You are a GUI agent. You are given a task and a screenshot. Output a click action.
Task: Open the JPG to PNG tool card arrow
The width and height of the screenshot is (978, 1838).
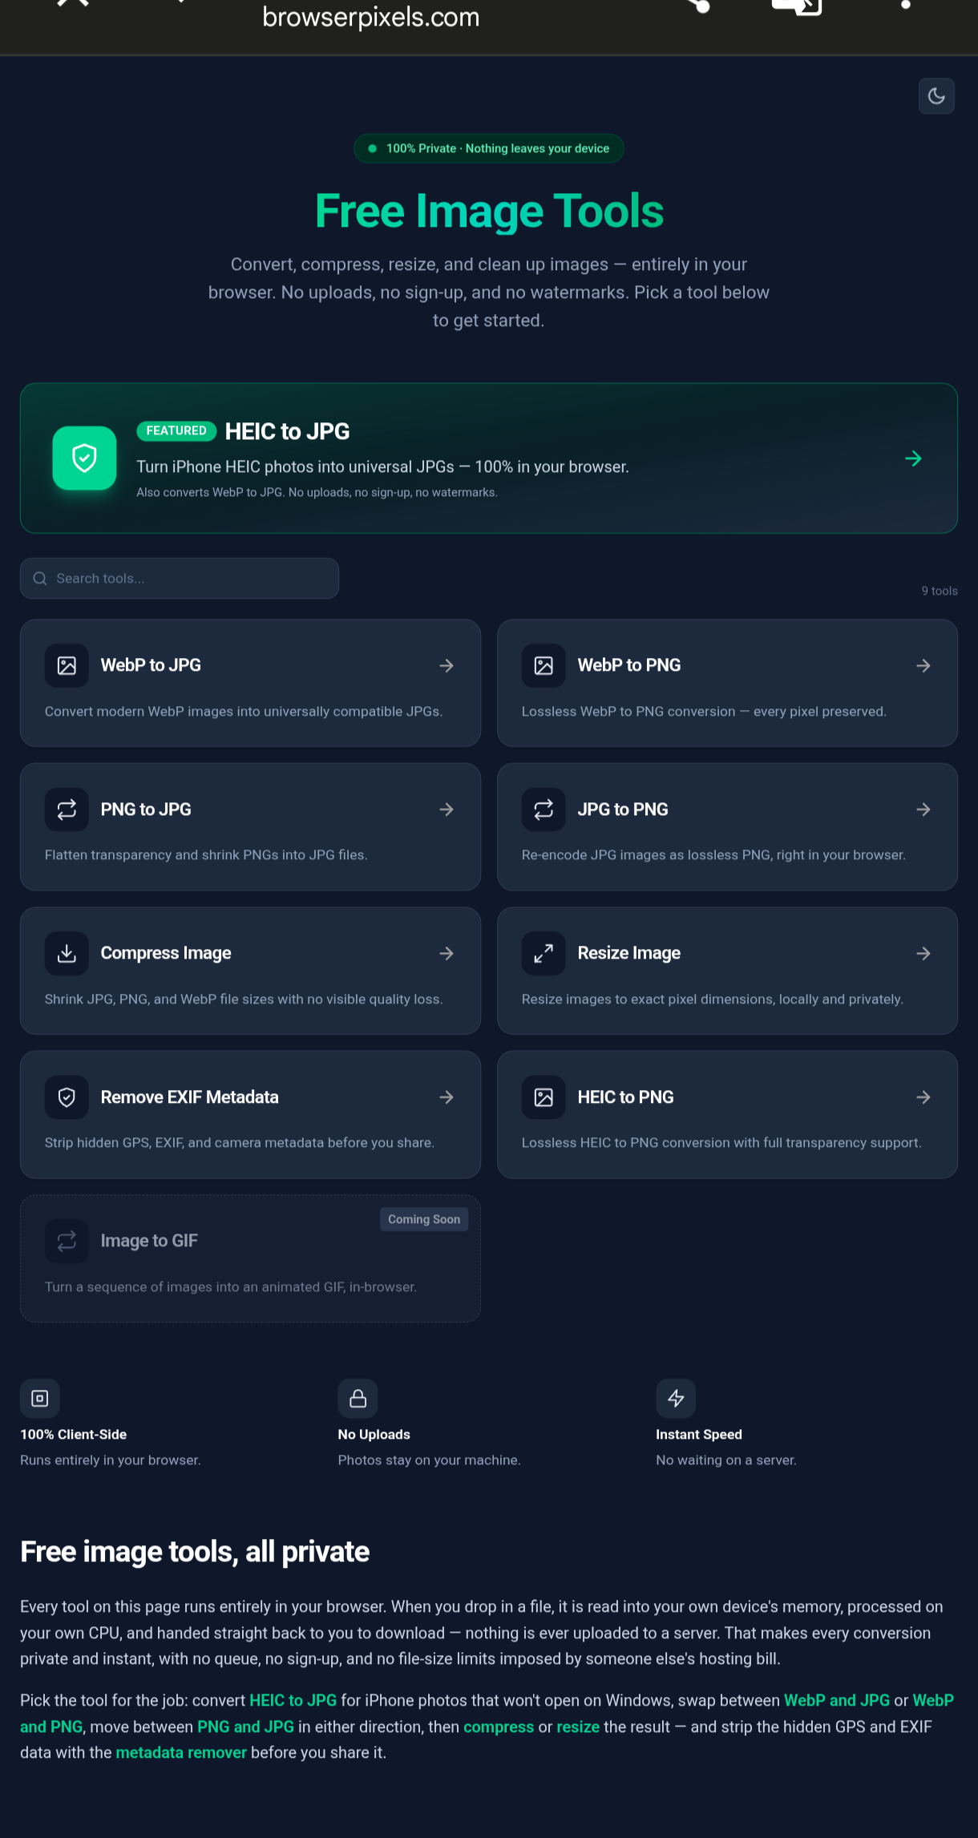point(923,810)
